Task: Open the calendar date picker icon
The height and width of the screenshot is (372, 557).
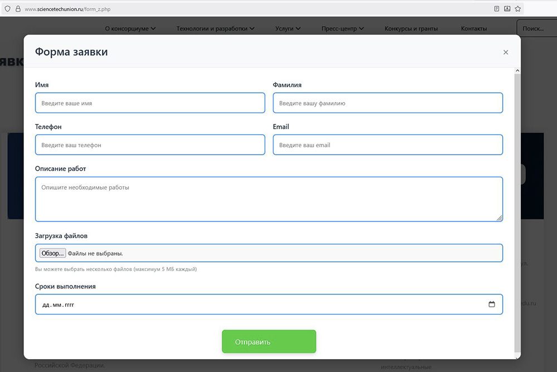Action: coord(491,305)
